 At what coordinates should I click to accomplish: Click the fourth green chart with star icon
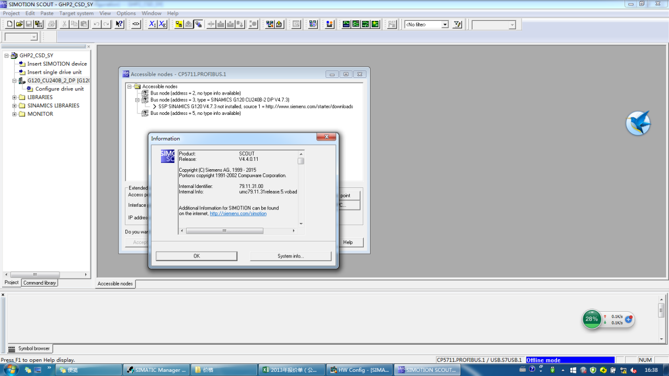coord(375,24)
